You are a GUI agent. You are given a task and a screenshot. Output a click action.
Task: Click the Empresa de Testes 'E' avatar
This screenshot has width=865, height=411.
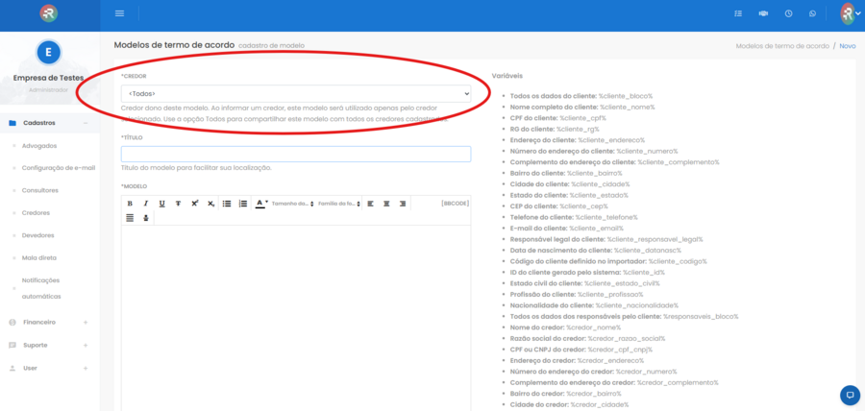[x=49, y=53]
